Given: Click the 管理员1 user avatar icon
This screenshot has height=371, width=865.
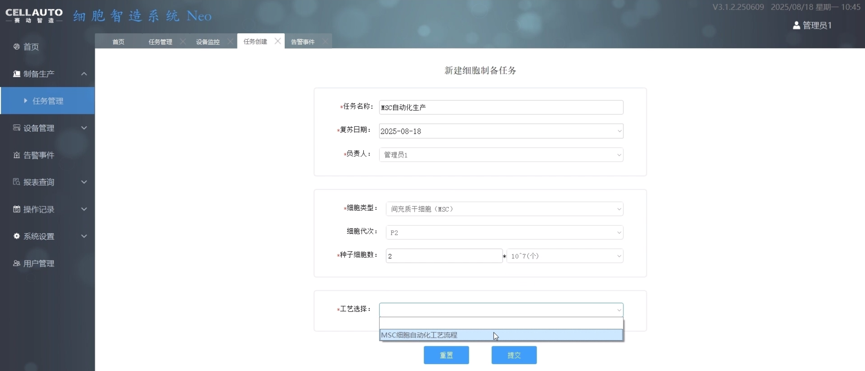Looking at the screenshot, I should click(x=796, y=26).
